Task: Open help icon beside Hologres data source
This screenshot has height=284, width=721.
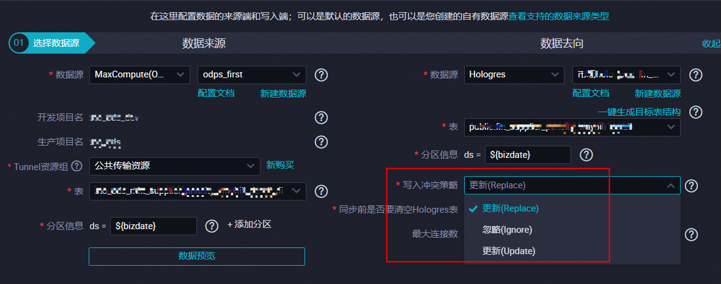Action: pos(696,75)
